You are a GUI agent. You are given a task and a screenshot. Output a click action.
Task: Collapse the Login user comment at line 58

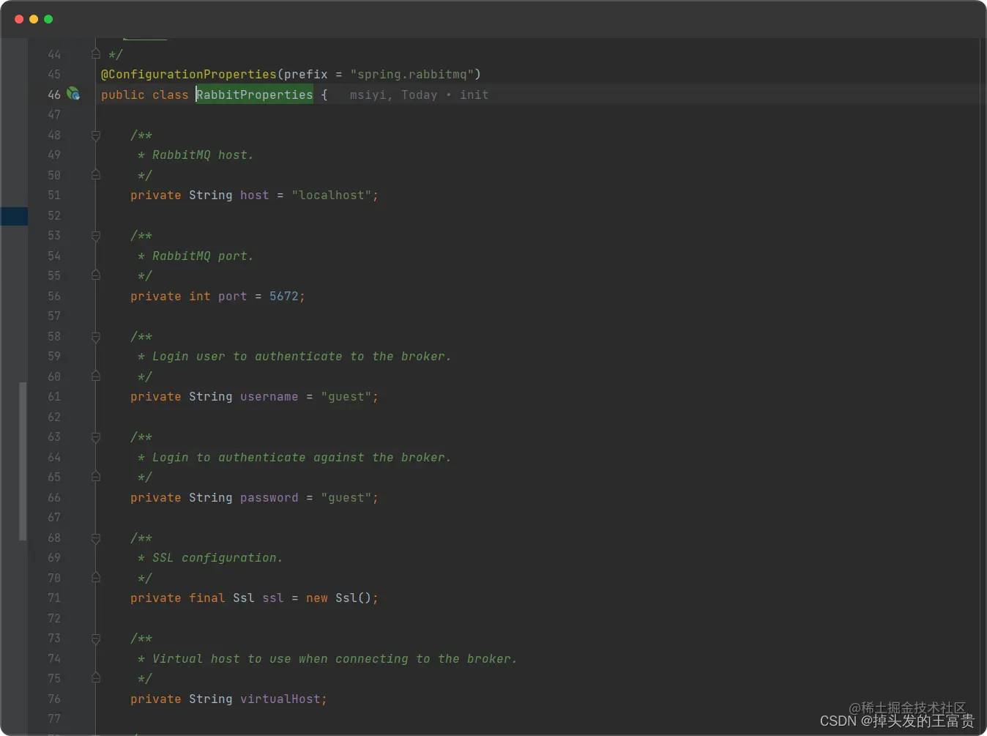96,337
